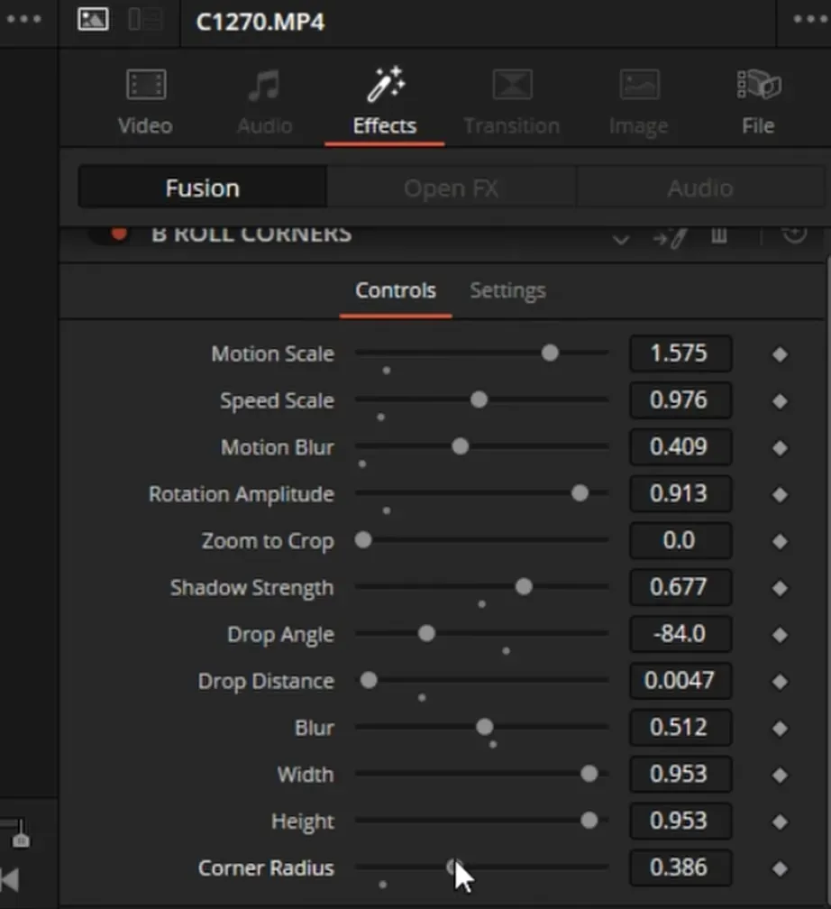
Task: Open the Transition inspector tab
Action: point(512,101)
